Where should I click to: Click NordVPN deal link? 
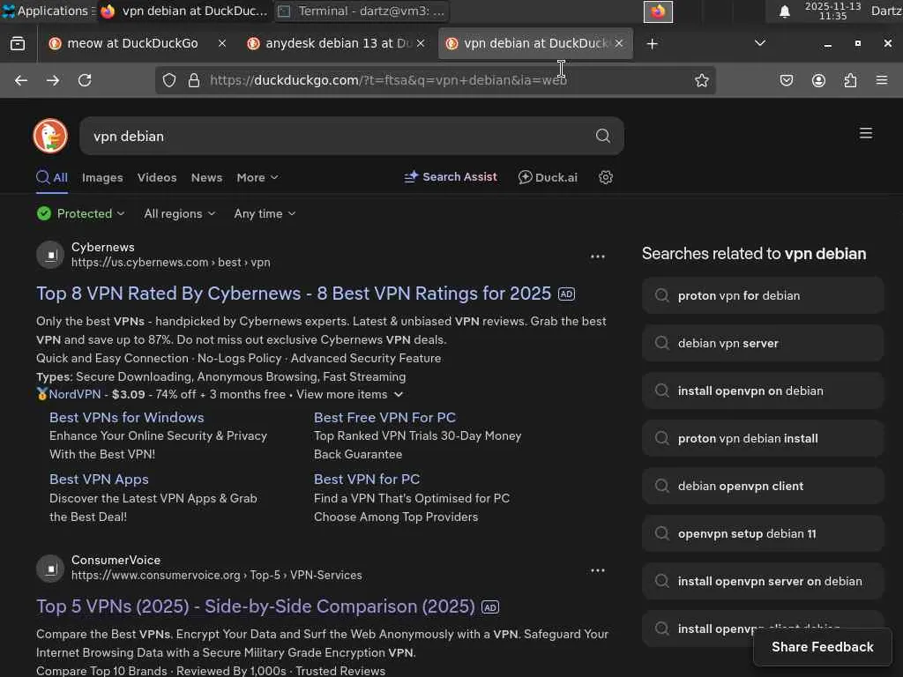click(75, 394)
